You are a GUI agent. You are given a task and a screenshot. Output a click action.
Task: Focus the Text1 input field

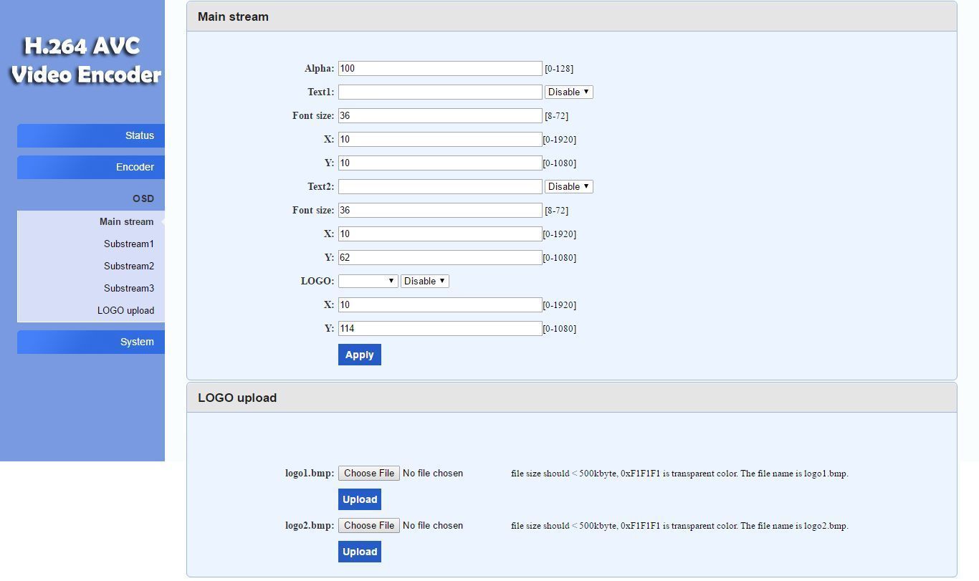click(440, 92)
